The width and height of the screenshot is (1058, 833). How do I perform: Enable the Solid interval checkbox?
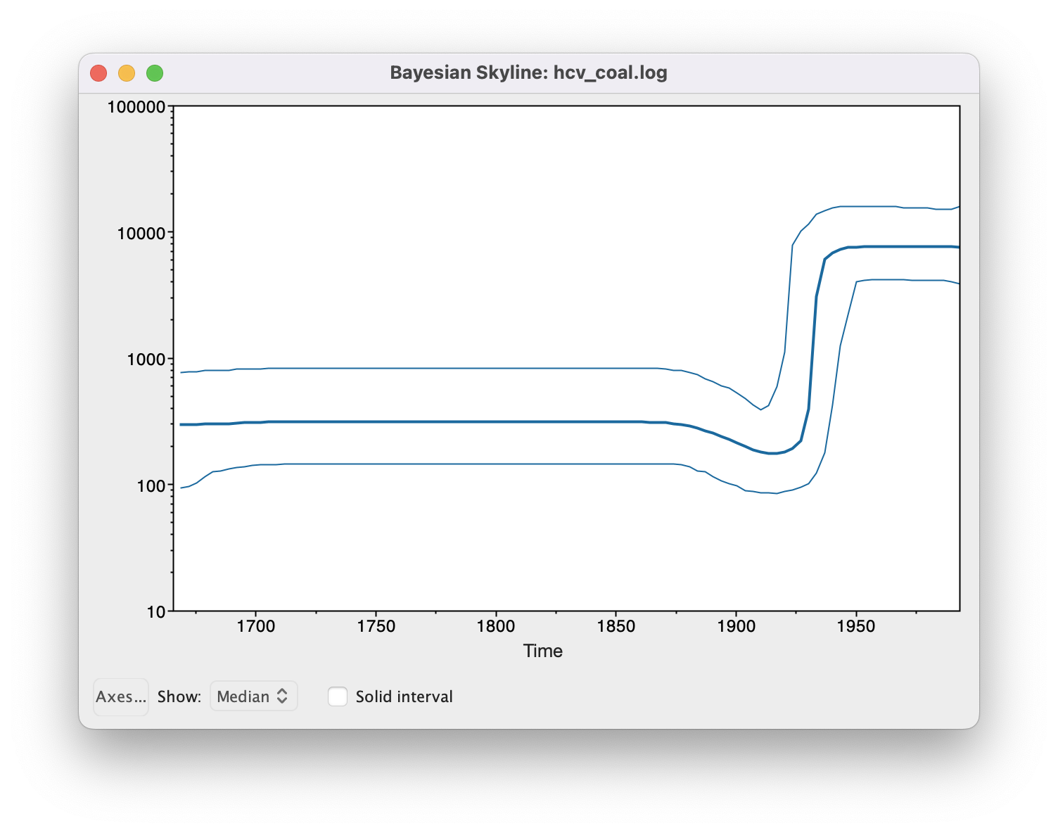338,697
